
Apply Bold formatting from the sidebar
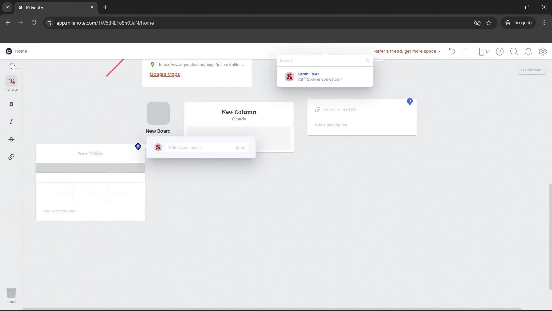(x=11, y=104)
